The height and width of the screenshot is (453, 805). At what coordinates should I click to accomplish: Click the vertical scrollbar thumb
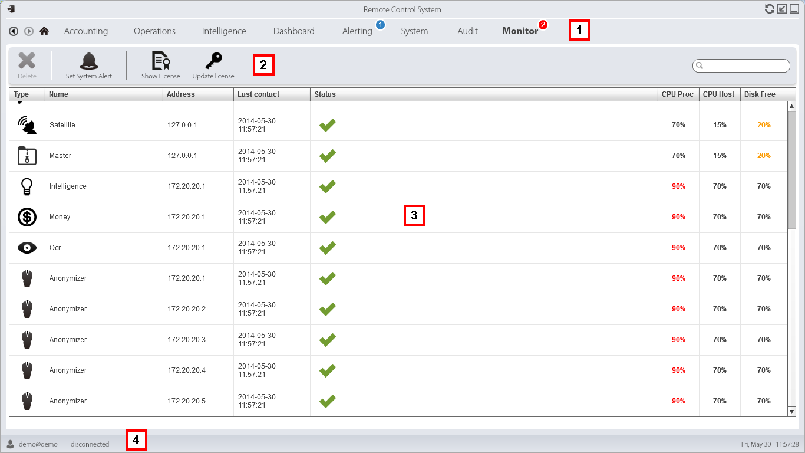[791, 170]
